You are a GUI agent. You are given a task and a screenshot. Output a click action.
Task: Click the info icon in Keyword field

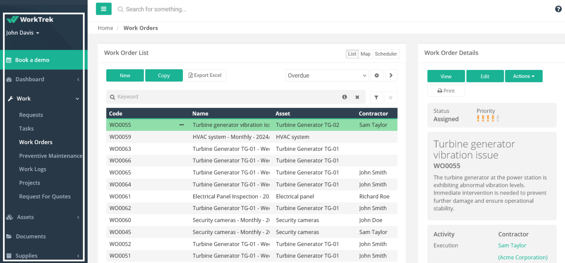pyautogui.click(x=345, y=97)
